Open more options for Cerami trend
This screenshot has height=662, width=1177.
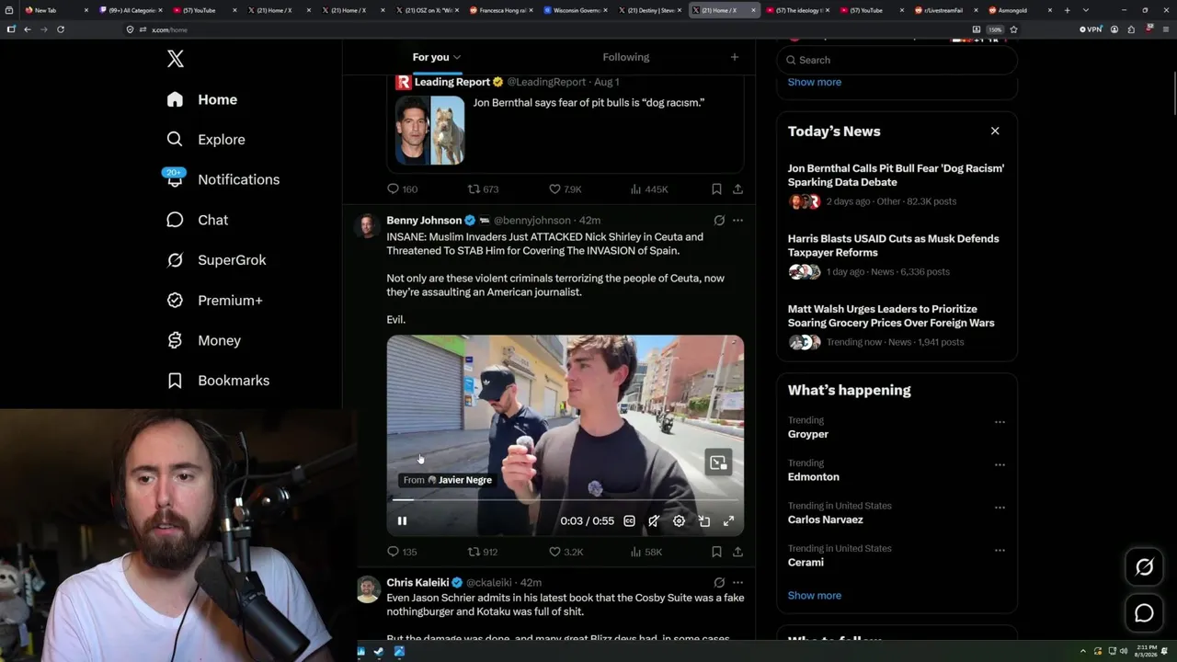[x=1000, y=551]
